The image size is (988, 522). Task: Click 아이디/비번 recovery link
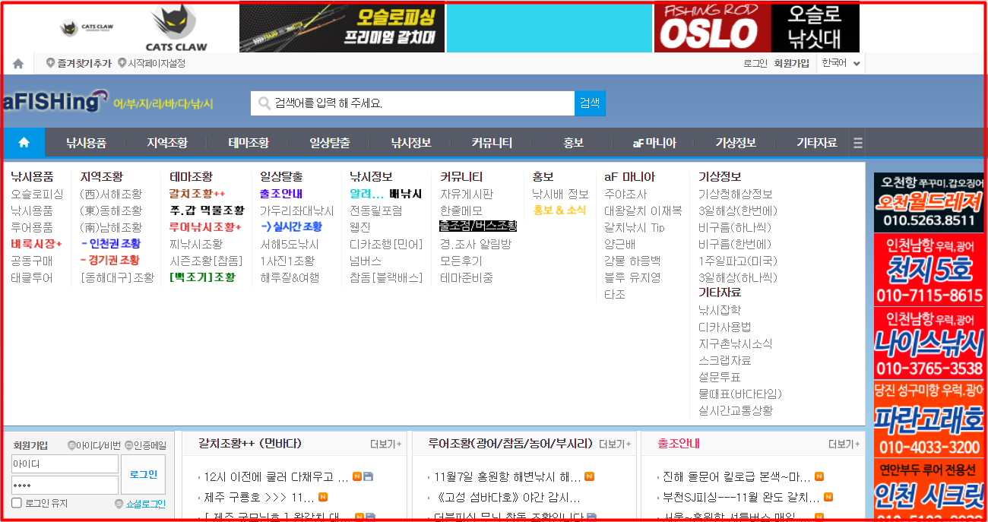93,445
